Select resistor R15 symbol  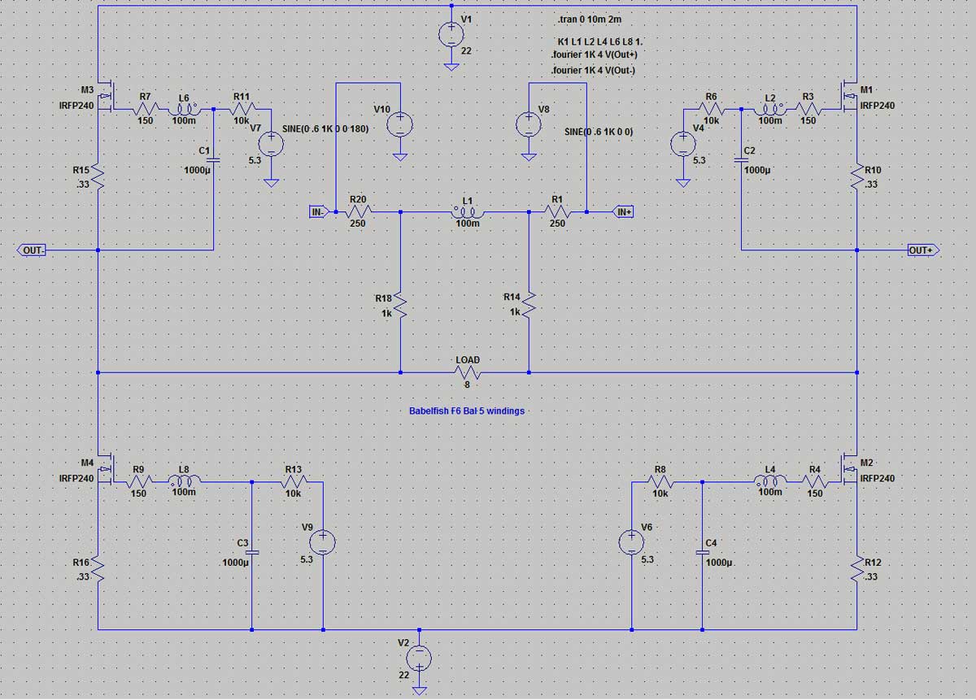(97, 176)
